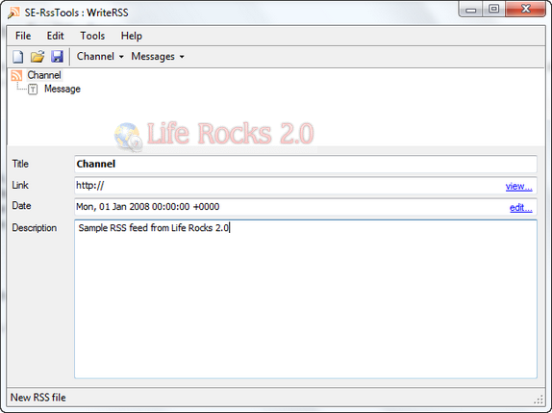This screenshot has height=413, width=552.
Task: Click the 'New RSS file' status text
Action: (x=38, y=398)
